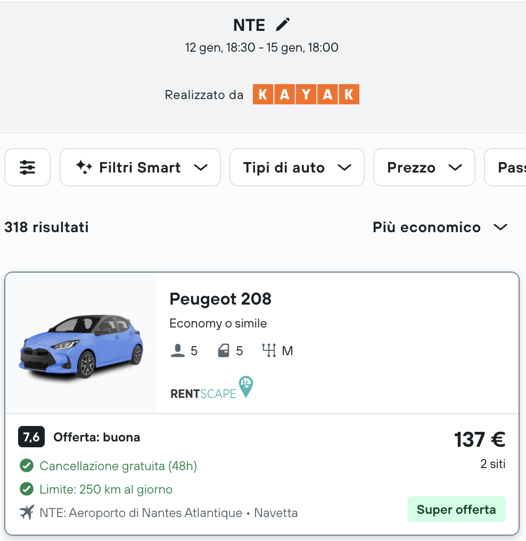Click the checkmark beside Limite 250 km
Image resolution: width=526 pixels, height=541 pixels.
27,489
